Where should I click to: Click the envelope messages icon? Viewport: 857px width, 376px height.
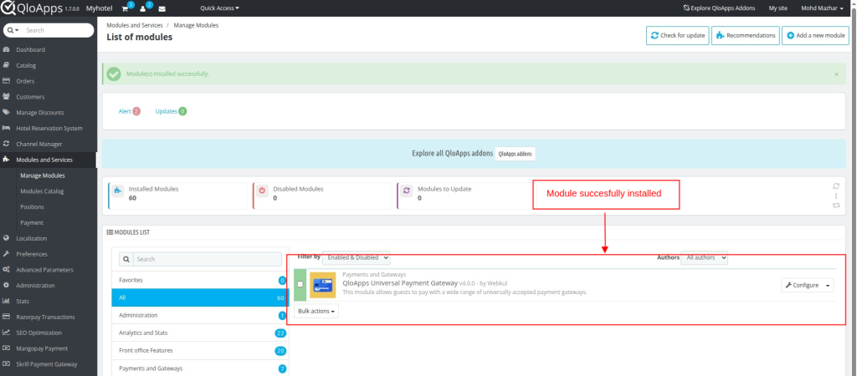pyautogui.click(x=162, y=8)
